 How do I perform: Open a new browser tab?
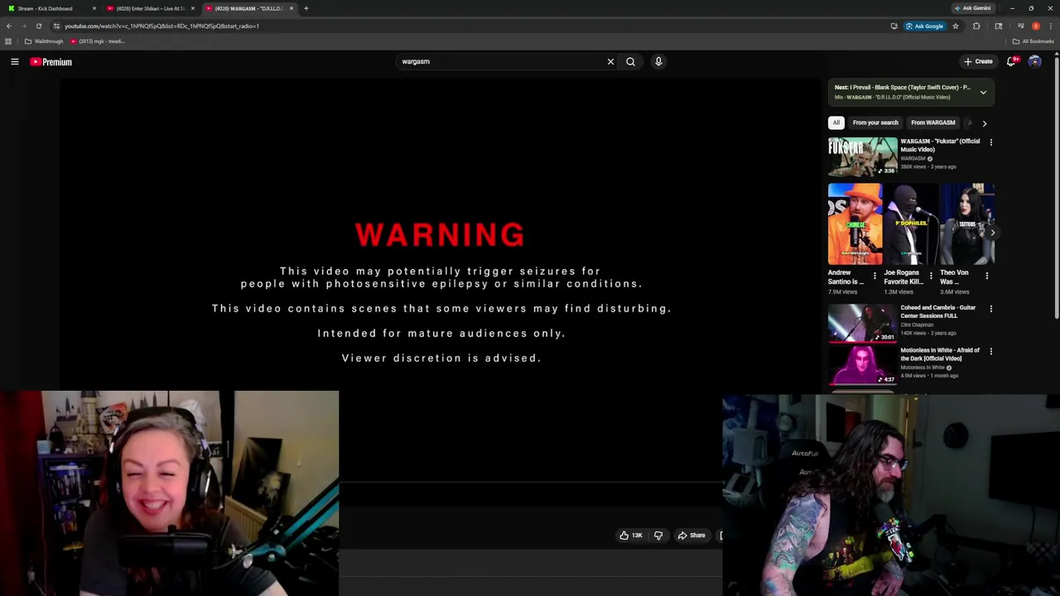pos(306,8)
